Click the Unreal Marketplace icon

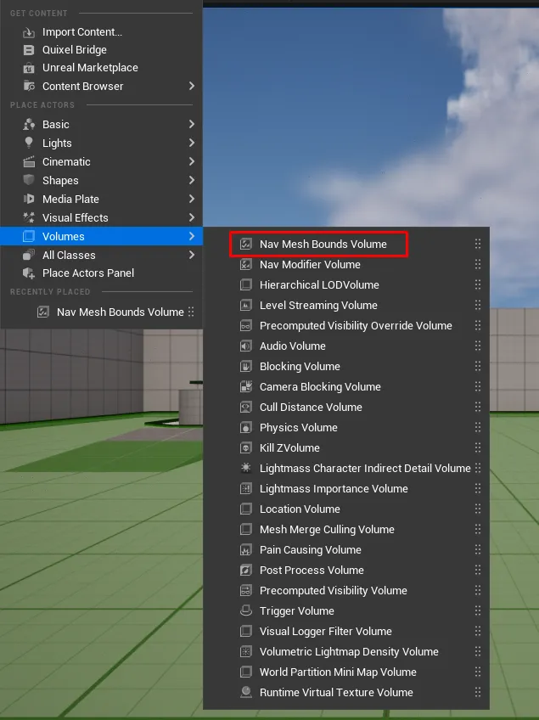click(x=28, y=68)
